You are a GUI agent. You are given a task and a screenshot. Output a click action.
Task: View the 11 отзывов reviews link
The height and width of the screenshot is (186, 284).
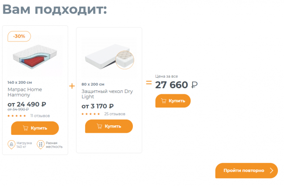[40, 116]
